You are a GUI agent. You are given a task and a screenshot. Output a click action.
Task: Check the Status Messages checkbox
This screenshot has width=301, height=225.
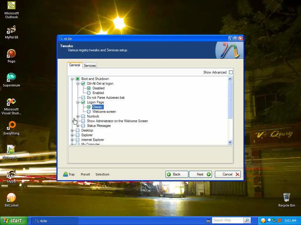[83, 126]
